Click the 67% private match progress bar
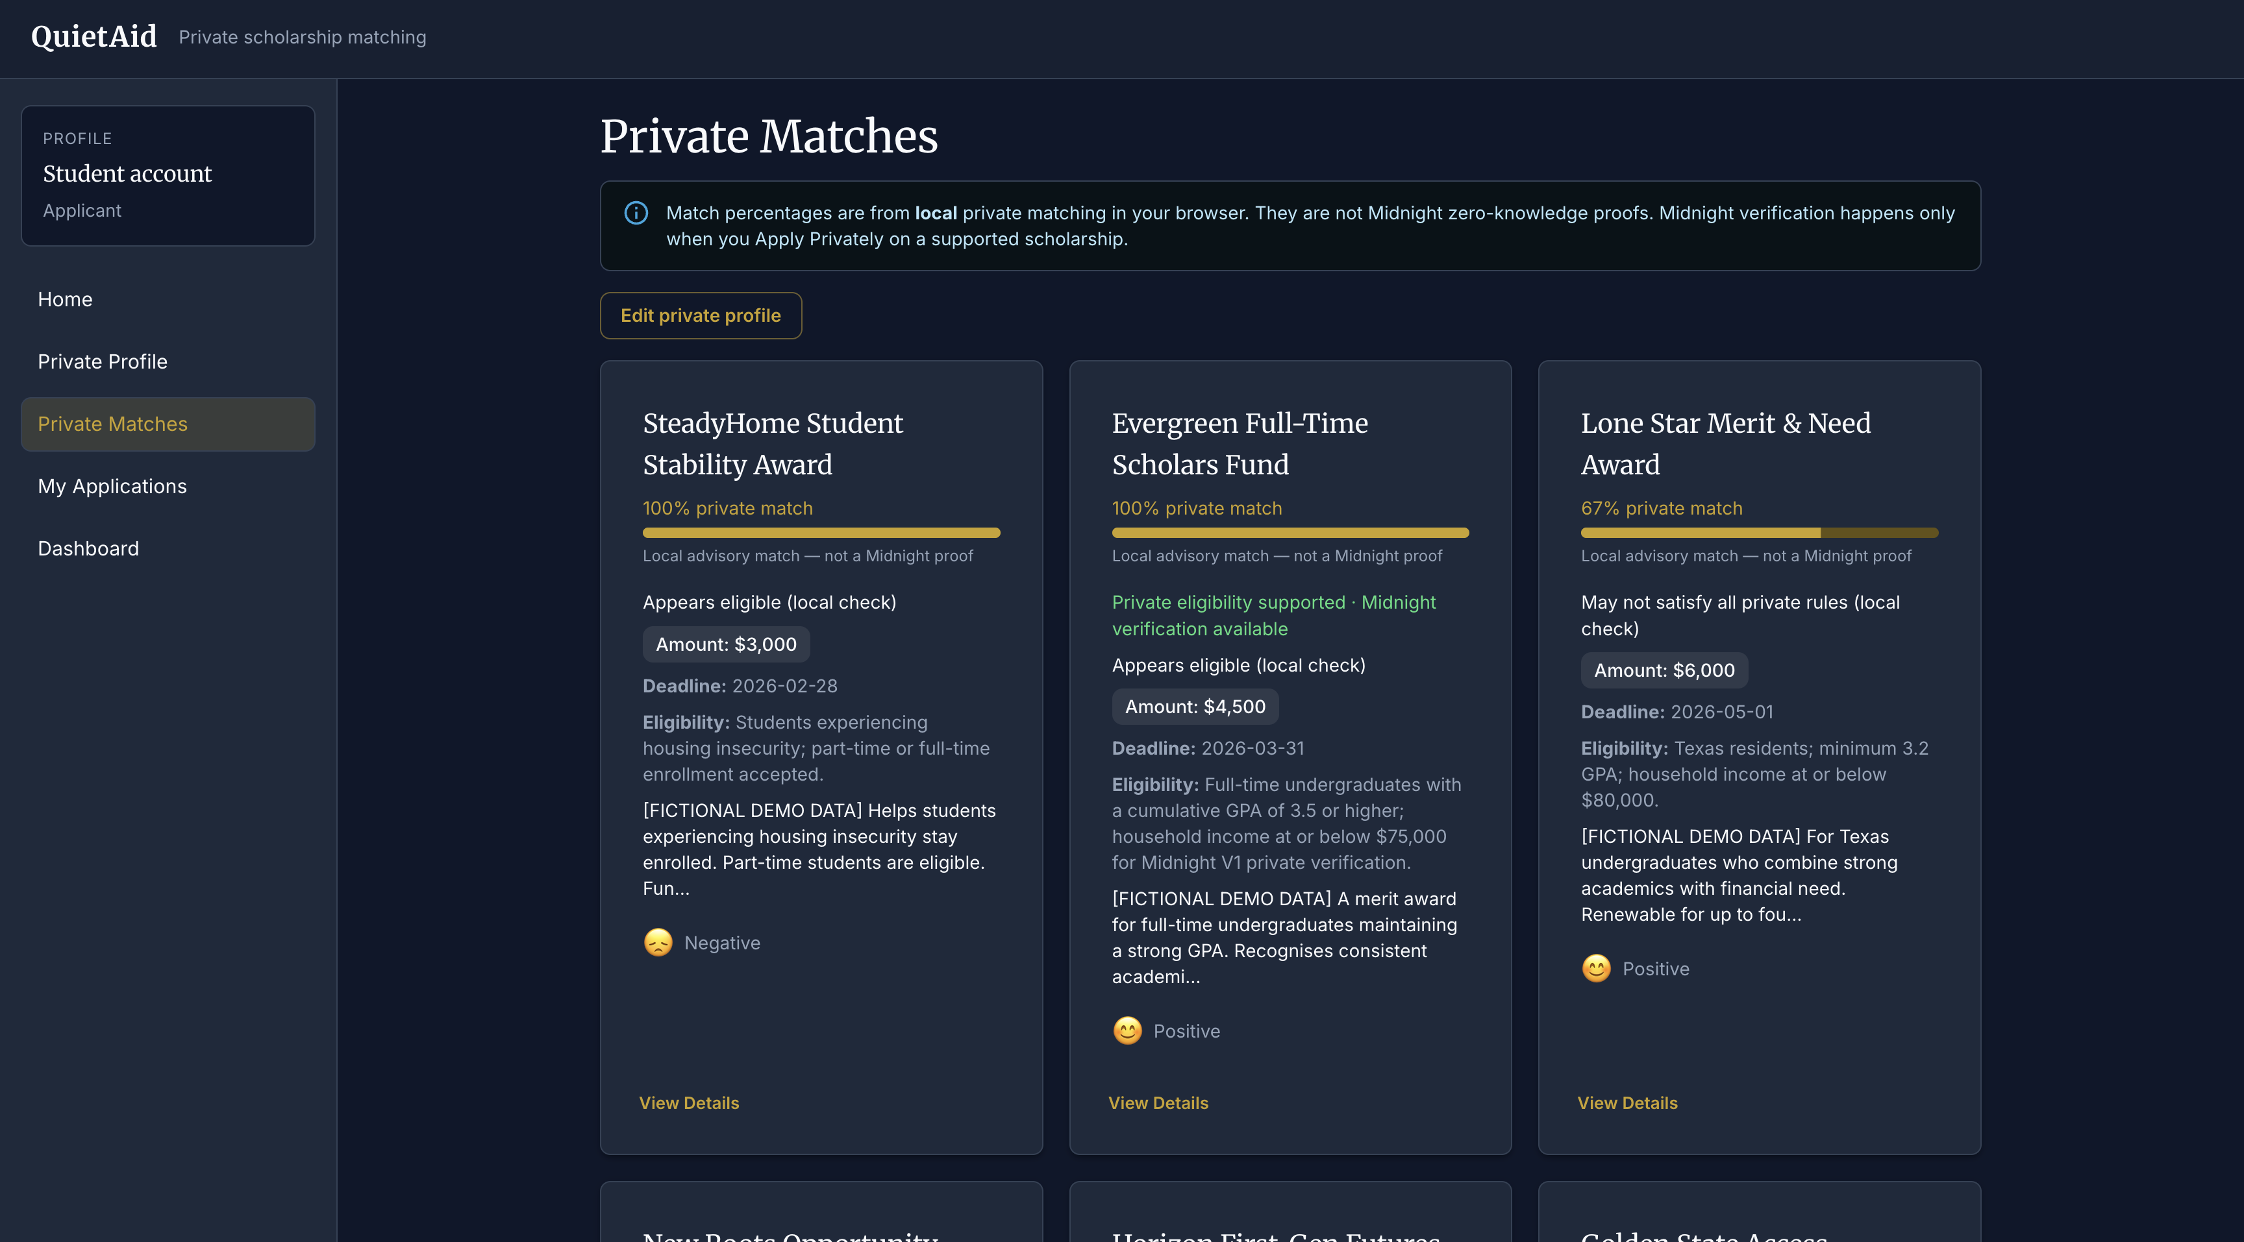 1759,533
